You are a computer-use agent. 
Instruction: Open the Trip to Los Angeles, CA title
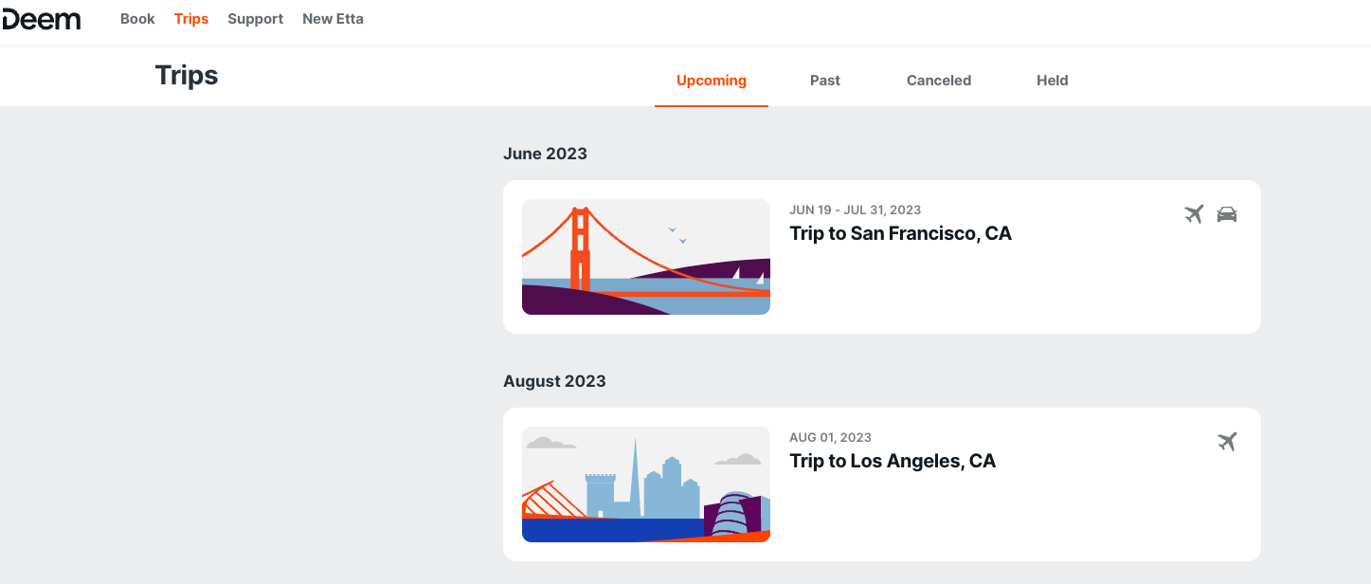(893, 461)
